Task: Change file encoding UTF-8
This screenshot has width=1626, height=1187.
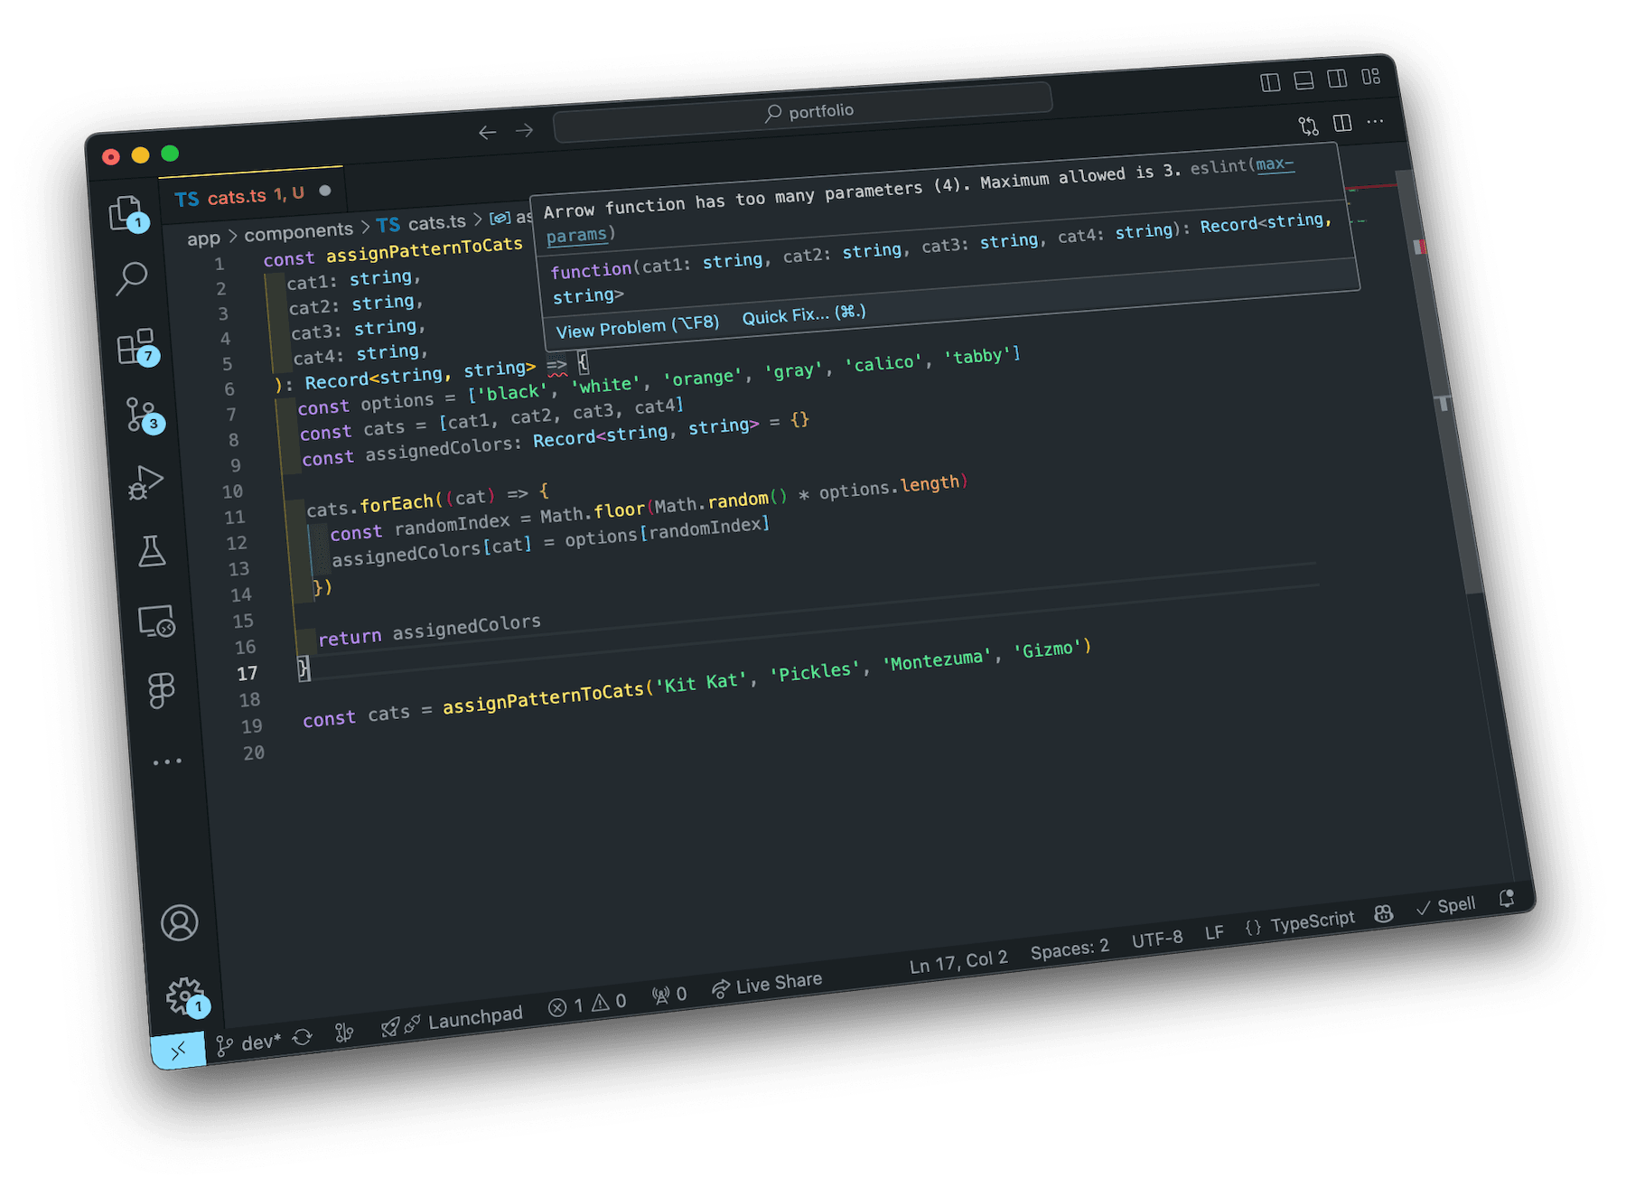Action: (1157, 939)
